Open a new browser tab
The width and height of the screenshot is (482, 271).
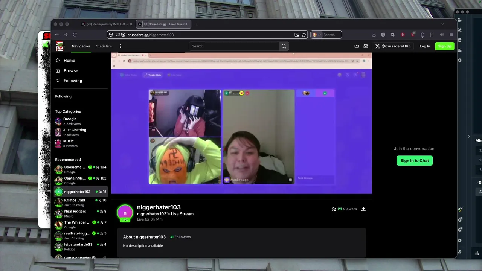(x=197, y=24)
